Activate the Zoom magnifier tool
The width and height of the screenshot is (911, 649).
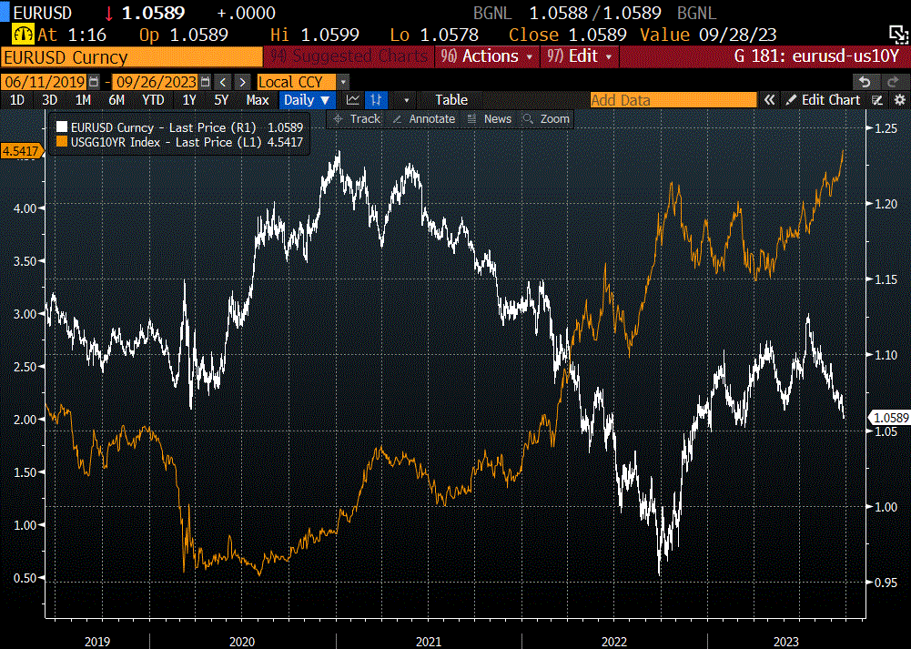[x=546, y=119]
